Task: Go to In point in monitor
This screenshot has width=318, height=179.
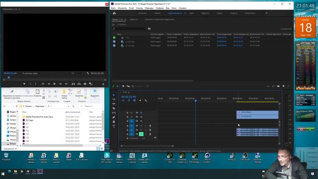Action: [43, 84]
